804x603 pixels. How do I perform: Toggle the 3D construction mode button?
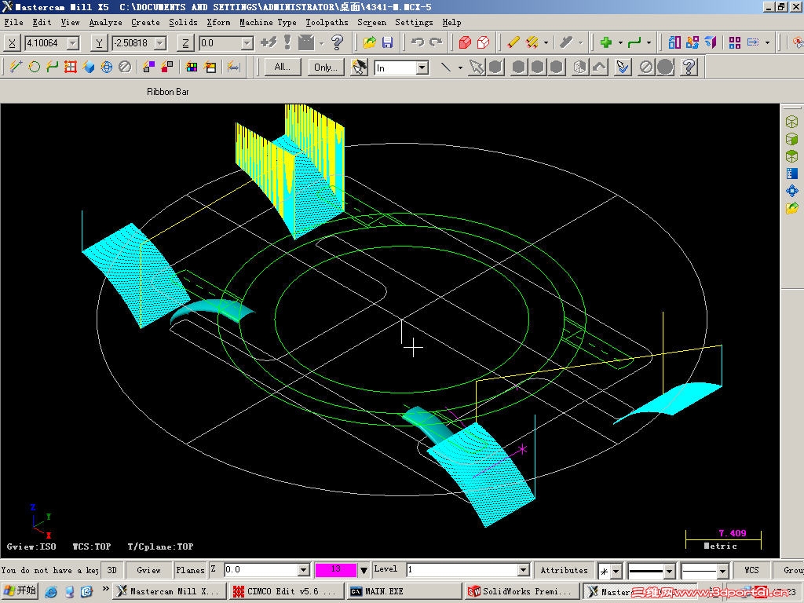coord(111,570)
